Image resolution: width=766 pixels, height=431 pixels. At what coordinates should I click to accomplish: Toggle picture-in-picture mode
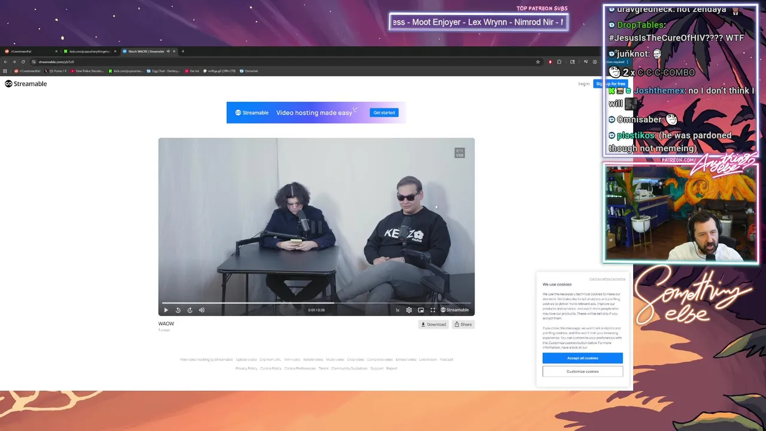click(x=421, y=310)
